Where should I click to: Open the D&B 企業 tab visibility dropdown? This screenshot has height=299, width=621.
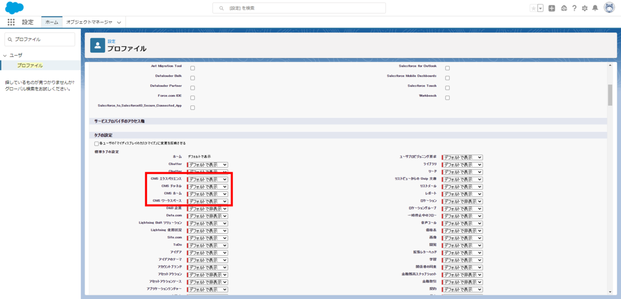point(208,208)
